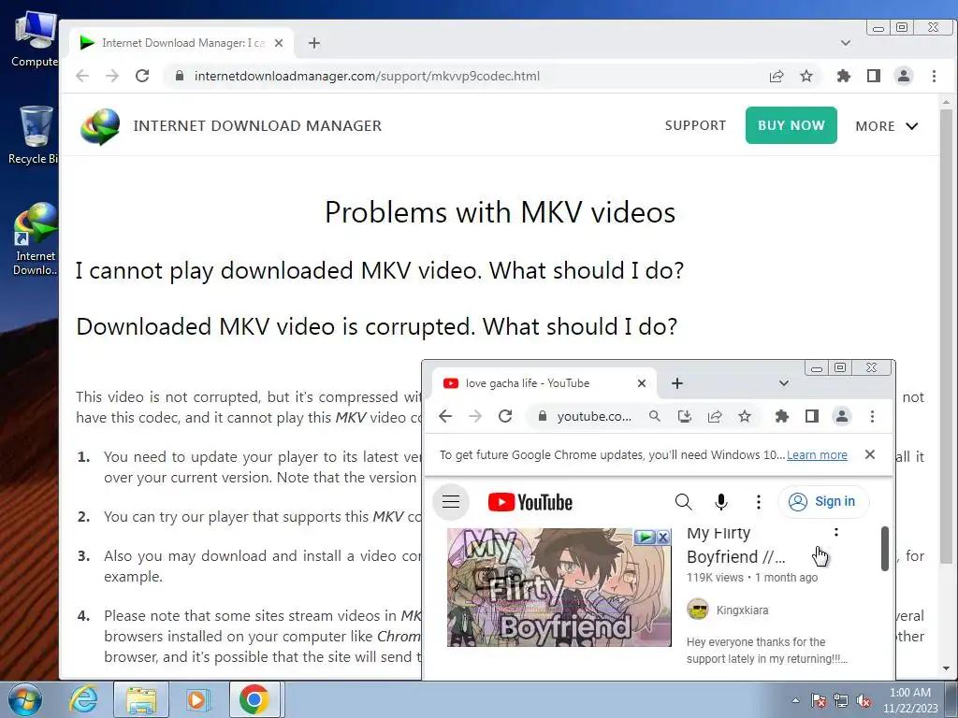The width and height of the screenshot is (958, 718).
Task: Bookmark the IDM support page with star
Action: pyautogui.click(x=806, y=76)
